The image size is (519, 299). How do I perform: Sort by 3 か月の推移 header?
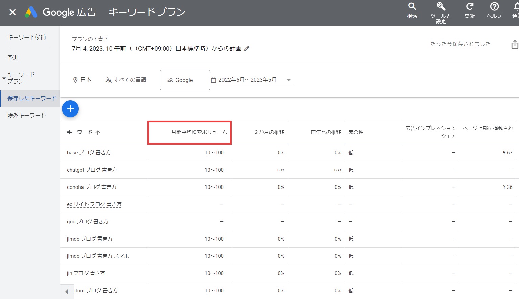point(269,132)
